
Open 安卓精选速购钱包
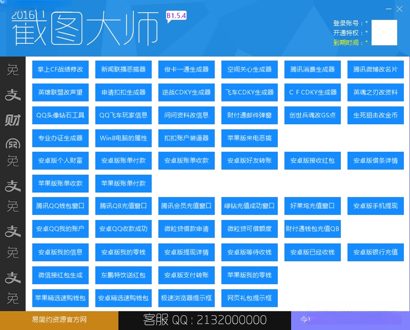point(124,298)
